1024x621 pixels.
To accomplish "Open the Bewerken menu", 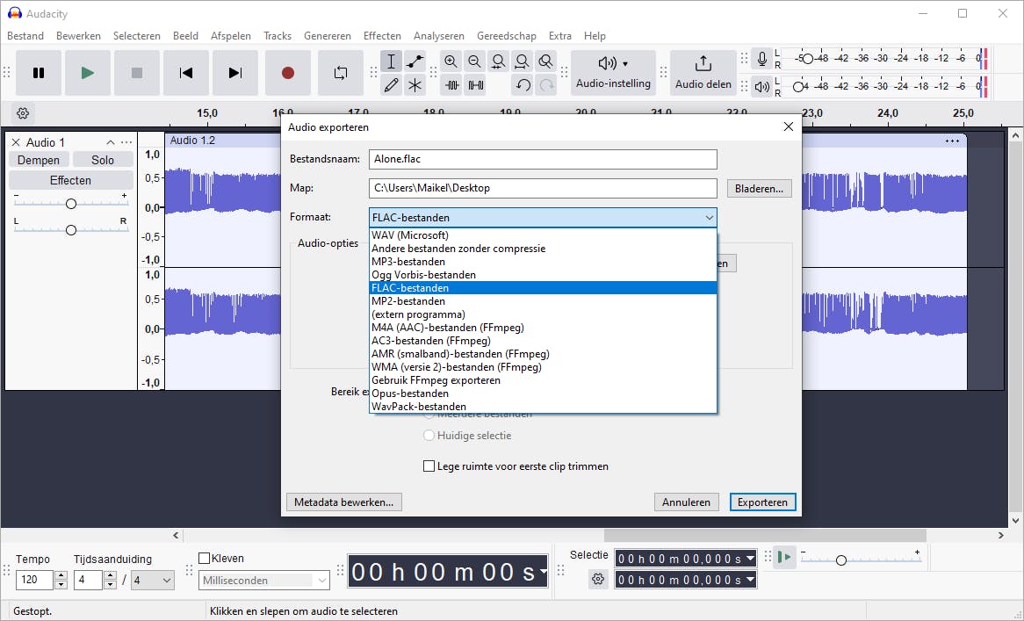I will coord(78,36).
